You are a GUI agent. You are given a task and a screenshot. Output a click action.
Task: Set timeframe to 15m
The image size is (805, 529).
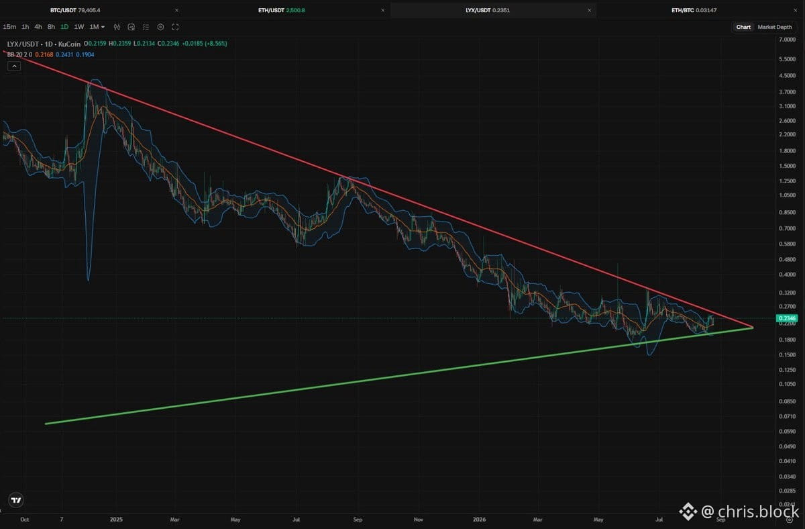(9, 27)
